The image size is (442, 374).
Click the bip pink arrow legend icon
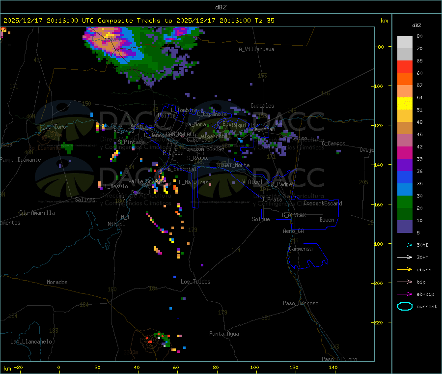(x=405, y=282)
